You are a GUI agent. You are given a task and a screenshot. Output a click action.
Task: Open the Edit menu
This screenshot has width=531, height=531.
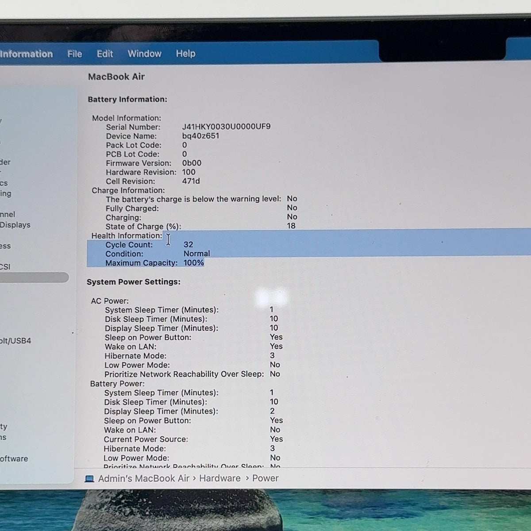point(105,54)
